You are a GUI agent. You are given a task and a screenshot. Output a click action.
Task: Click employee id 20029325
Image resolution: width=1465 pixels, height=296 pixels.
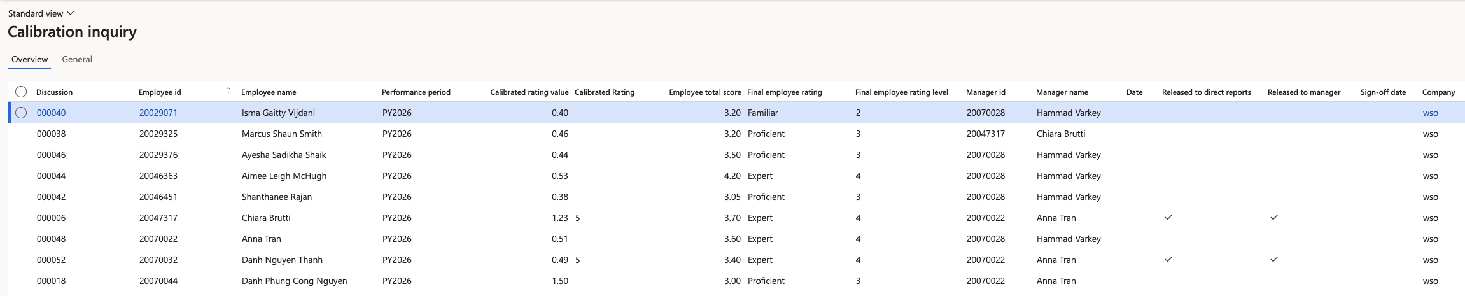(x=158, y=134)
